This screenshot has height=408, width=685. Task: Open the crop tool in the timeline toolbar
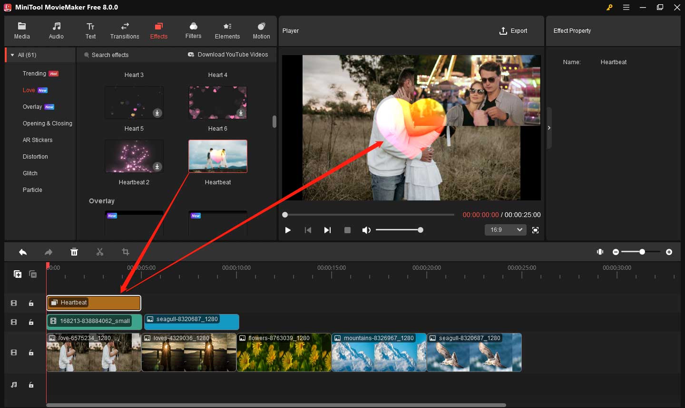tap(126, 252)
